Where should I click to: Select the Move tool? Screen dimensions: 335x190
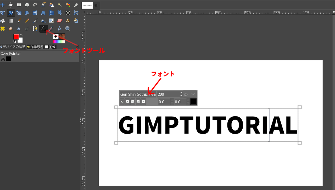[x=3, y=4]
